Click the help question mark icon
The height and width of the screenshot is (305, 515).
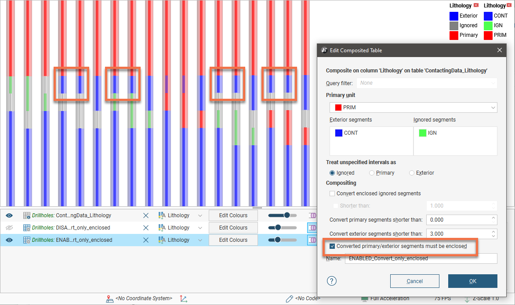pyautogui.click(x=332, y=281)
